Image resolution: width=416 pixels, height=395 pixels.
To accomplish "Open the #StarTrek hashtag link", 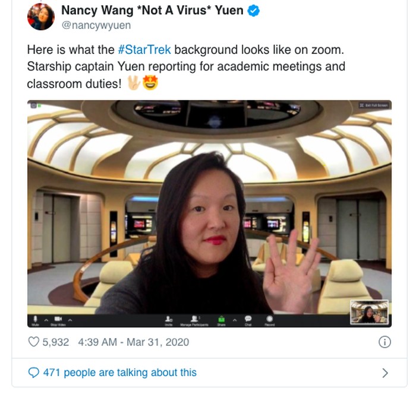I will click(144, 49).
